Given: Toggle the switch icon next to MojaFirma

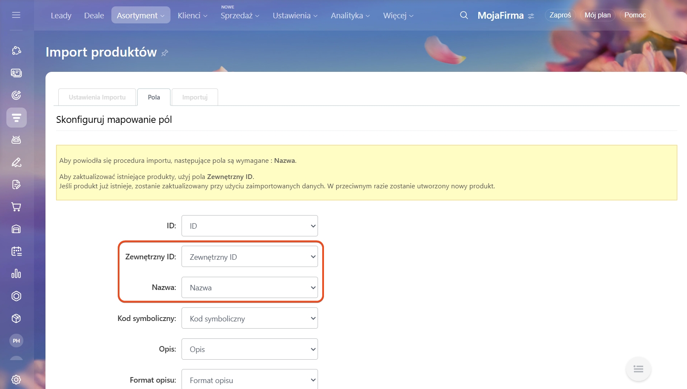Looking at the screenshot, I should click(x=531, y=16).
